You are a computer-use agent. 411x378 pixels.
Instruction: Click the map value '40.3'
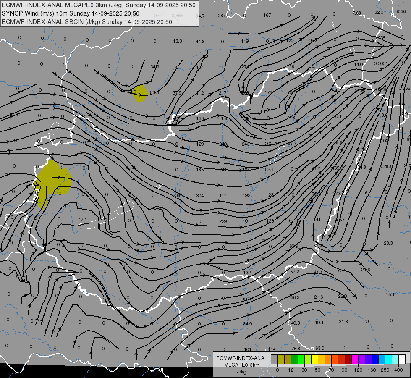pos(296,323)
